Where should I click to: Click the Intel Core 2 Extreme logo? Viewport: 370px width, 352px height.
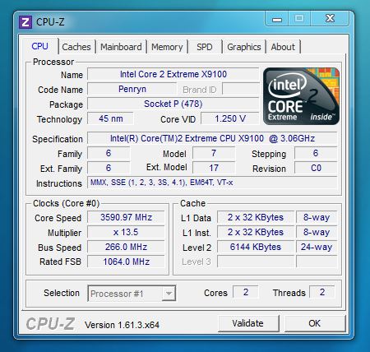point(301,96)
